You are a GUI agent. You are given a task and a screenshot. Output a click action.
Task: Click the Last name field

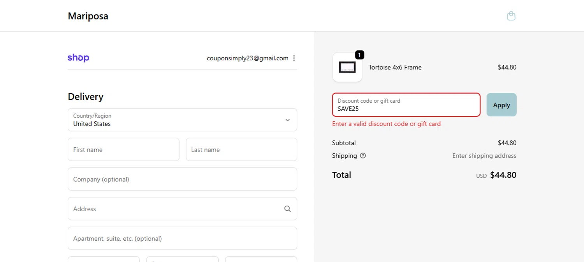pyautogui.click(x=241, y=149)
